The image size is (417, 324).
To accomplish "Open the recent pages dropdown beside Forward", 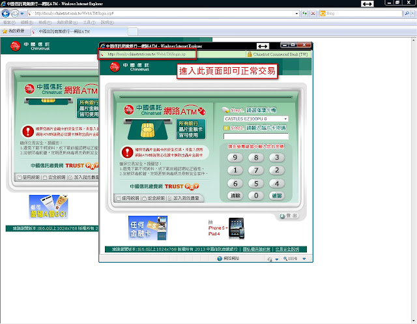I will (x=22, y=13).
